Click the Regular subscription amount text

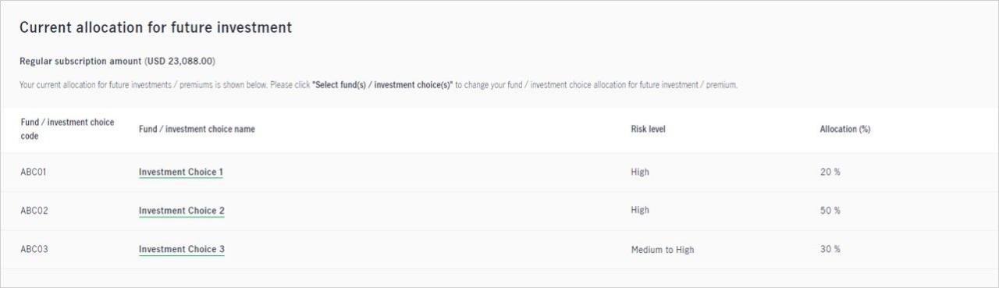[81, 61]
